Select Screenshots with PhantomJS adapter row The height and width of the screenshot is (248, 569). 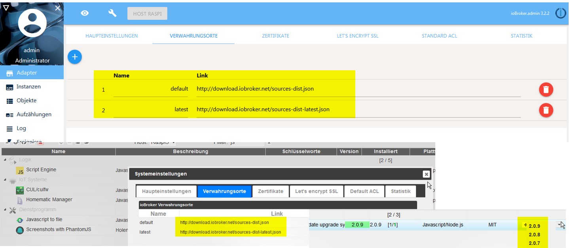coord(59,229)
